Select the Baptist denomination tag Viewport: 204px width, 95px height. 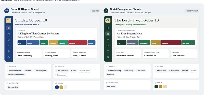point(95,11)
